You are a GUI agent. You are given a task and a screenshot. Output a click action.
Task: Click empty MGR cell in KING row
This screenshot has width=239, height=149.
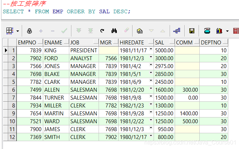tap(109, 51)
